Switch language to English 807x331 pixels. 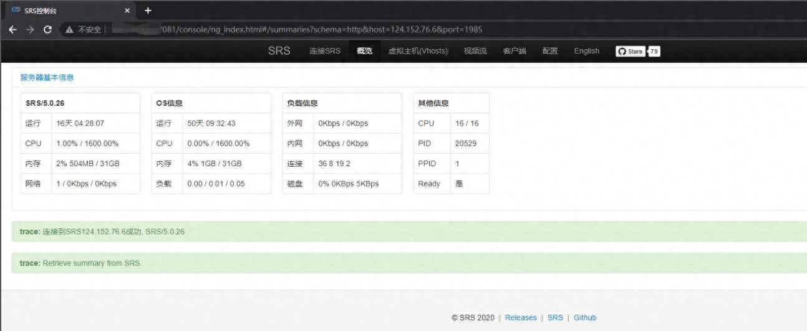coord(586,51)
